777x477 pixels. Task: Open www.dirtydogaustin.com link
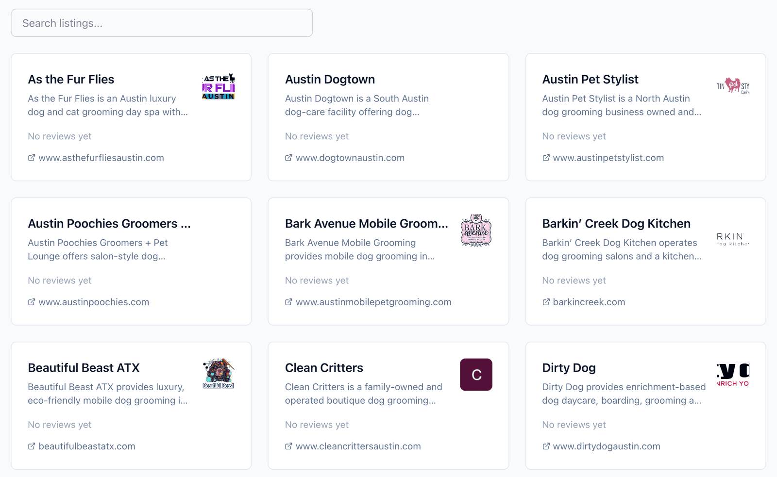tap(607, 446)
